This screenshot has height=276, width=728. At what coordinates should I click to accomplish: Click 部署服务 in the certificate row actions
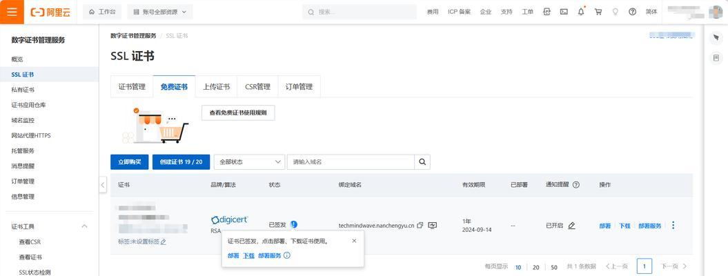pos(649,226)
